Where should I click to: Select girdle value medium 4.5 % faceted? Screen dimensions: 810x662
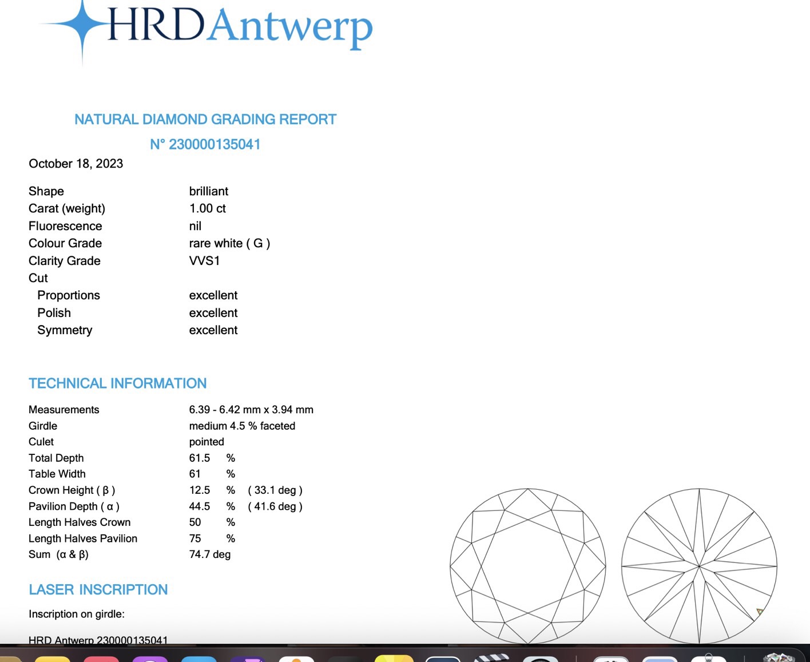tap(242, 426)
